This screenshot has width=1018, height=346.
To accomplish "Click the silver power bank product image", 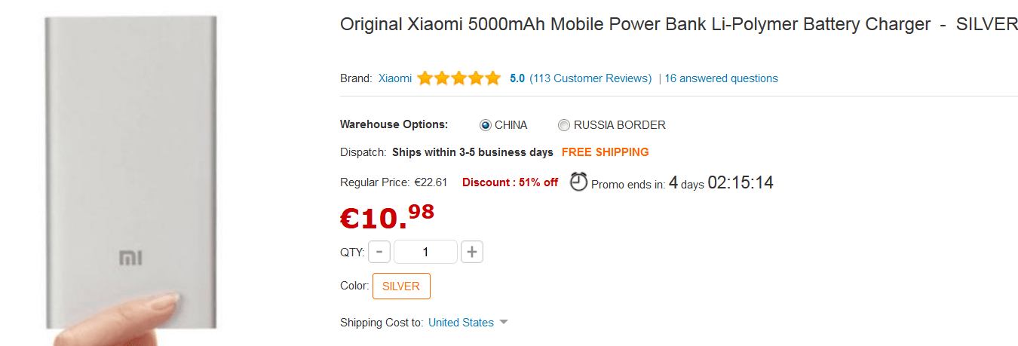I will click(x=131, y=173).
